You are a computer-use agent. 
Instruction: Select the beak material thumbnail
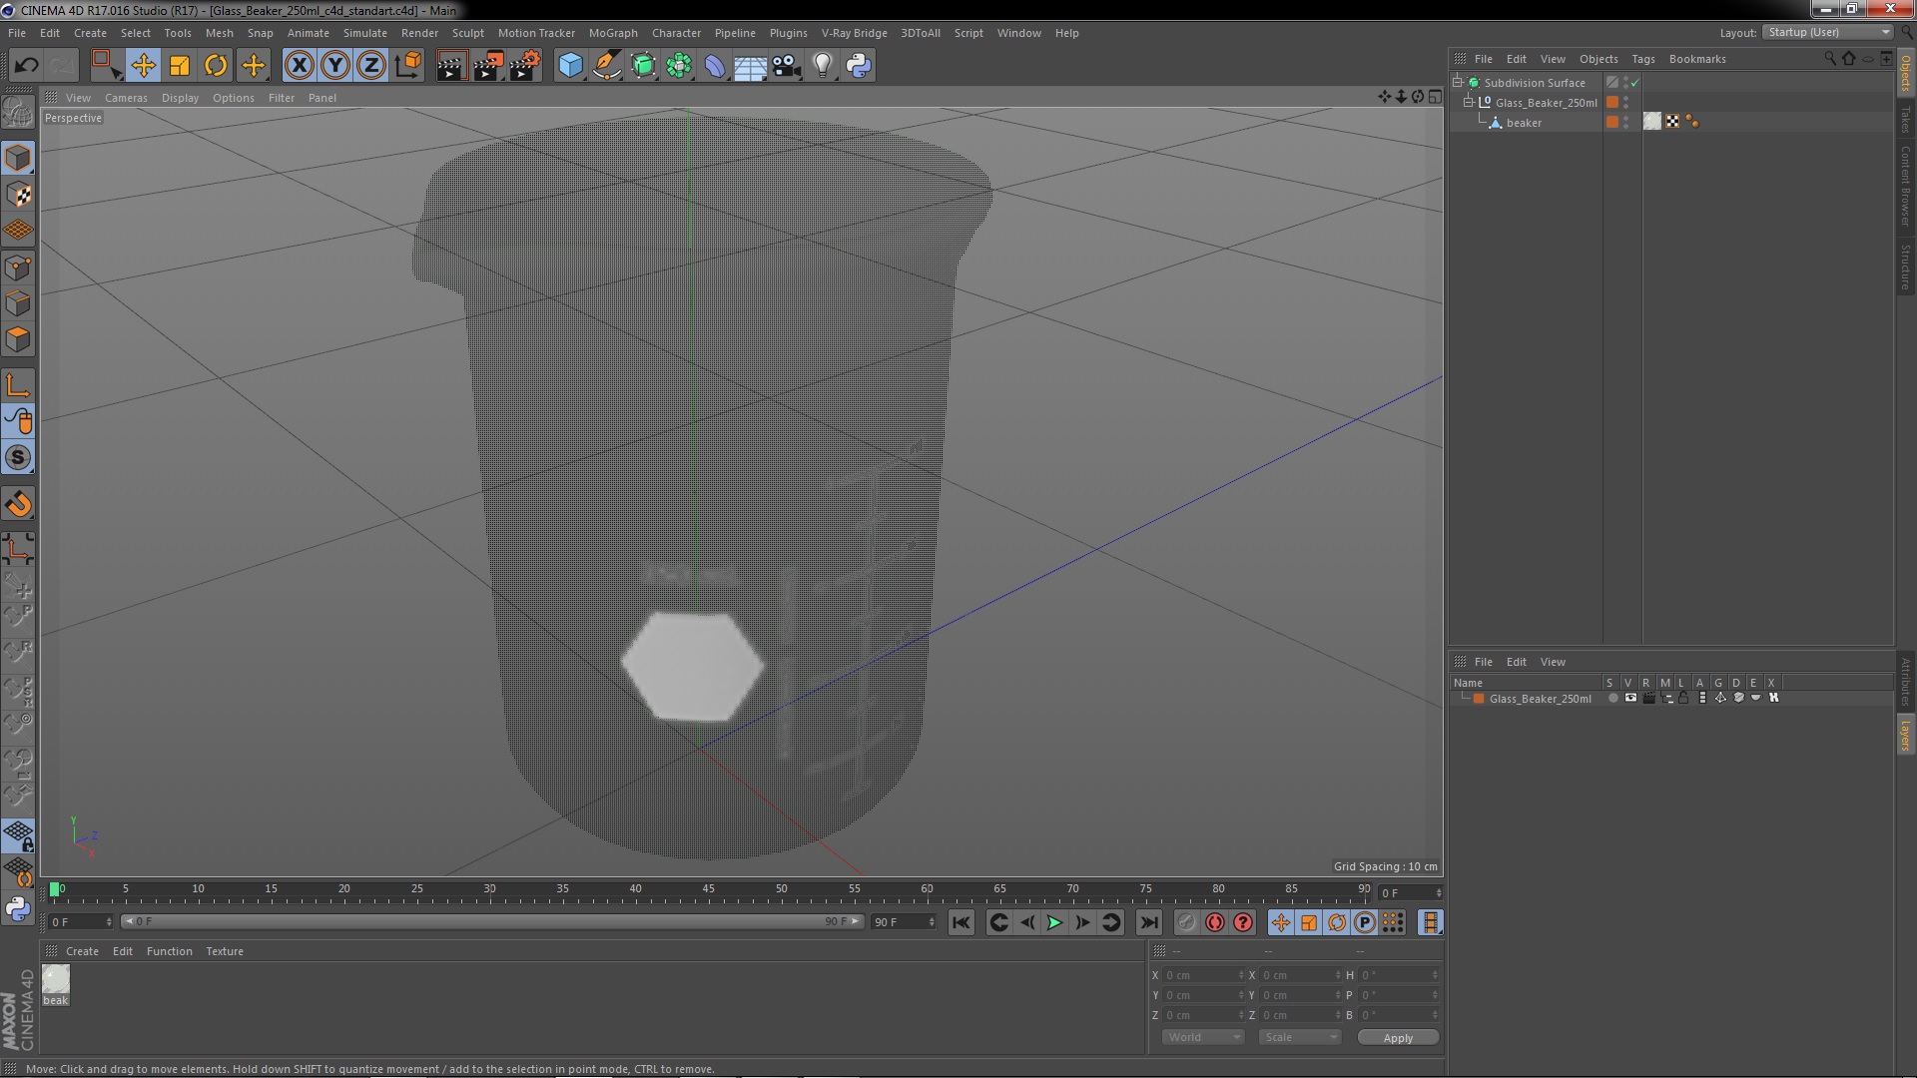pyautogui.click(x=56, y=979)
